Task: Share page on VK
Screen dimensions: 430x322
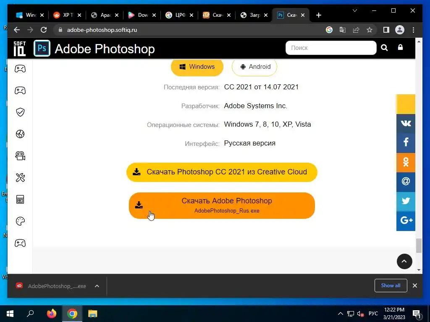Action: tap(406, 124)
